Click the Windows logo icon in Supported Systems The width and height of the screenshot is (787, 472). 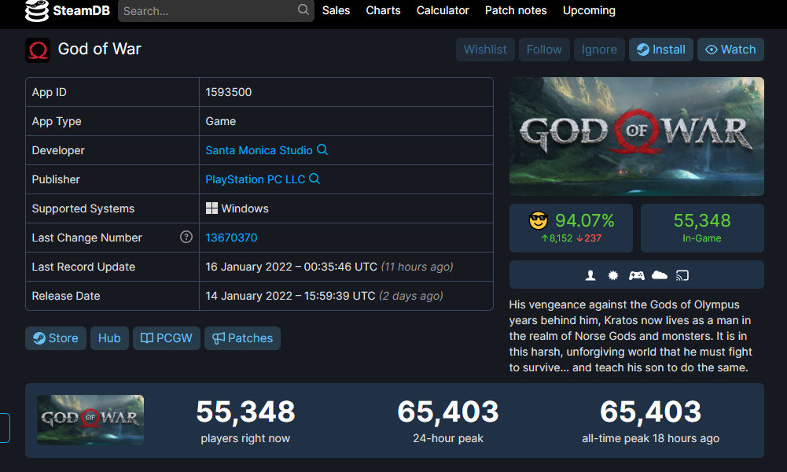click(x=211, y=208)
